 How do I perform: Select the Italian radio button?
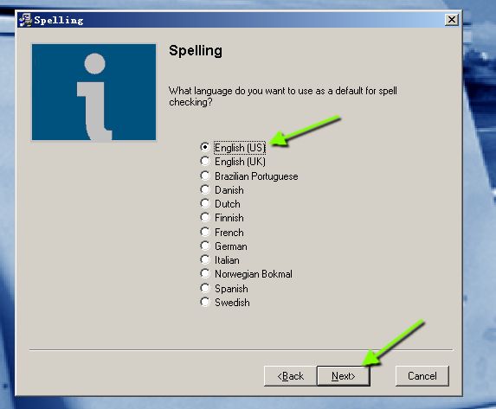[205, 259]
